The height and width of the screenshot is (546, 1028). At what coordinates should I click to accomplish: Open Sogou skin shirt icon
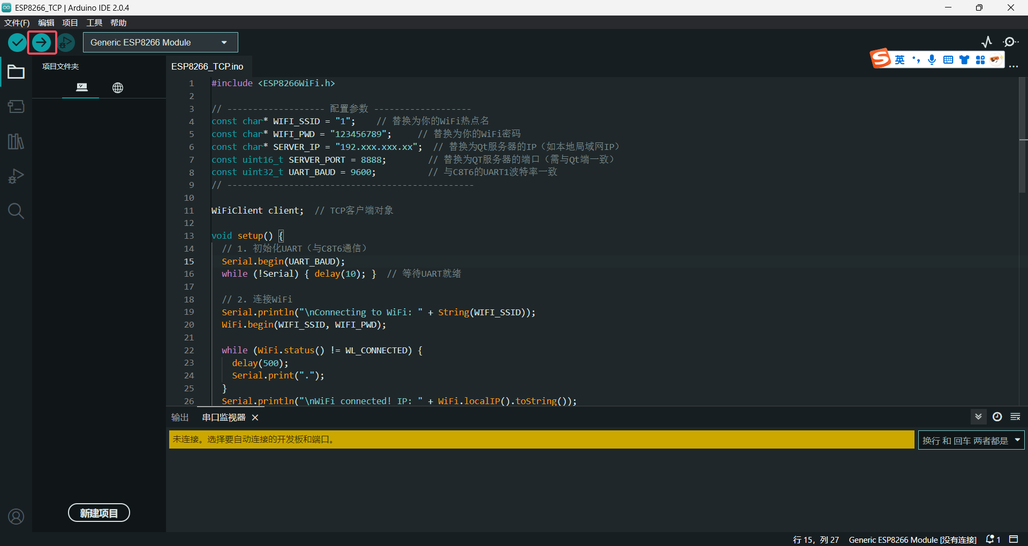[x=964, y=59]
